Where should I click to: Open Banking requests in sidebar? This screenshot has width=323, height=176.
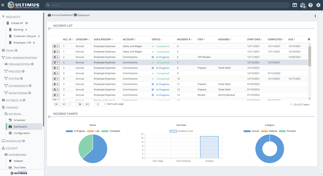[x=18, y=30]
